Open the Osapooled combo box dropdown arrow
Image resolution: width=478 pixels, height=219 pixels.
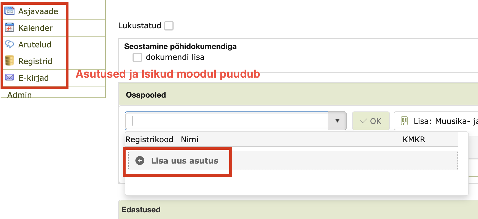click(x=337, y=121)
